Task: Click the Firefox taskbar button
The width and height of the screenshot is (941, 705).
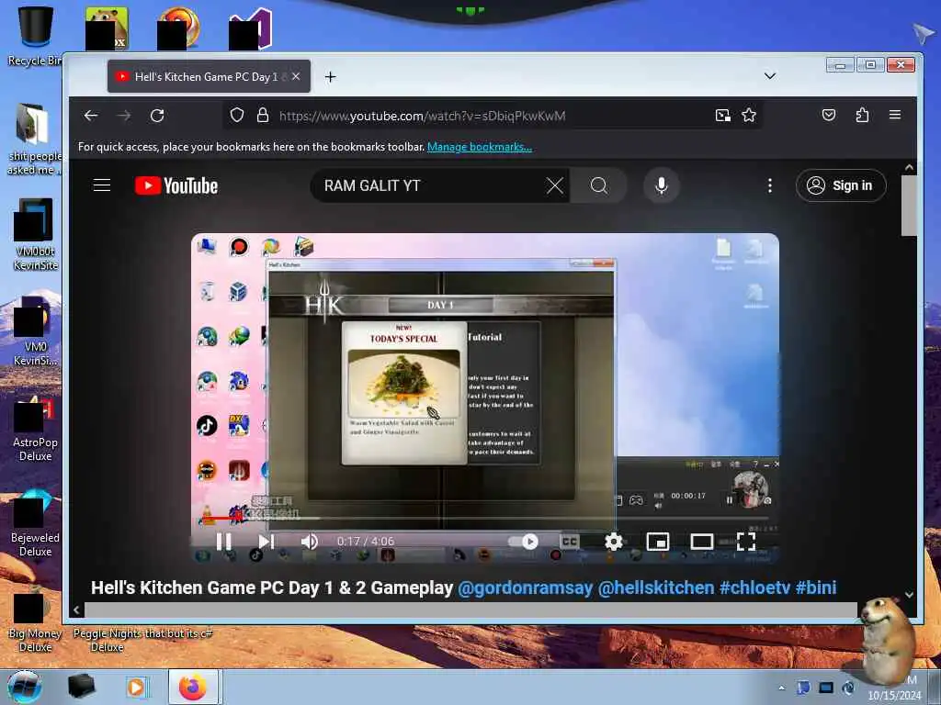Action: (x=193, y=687)
